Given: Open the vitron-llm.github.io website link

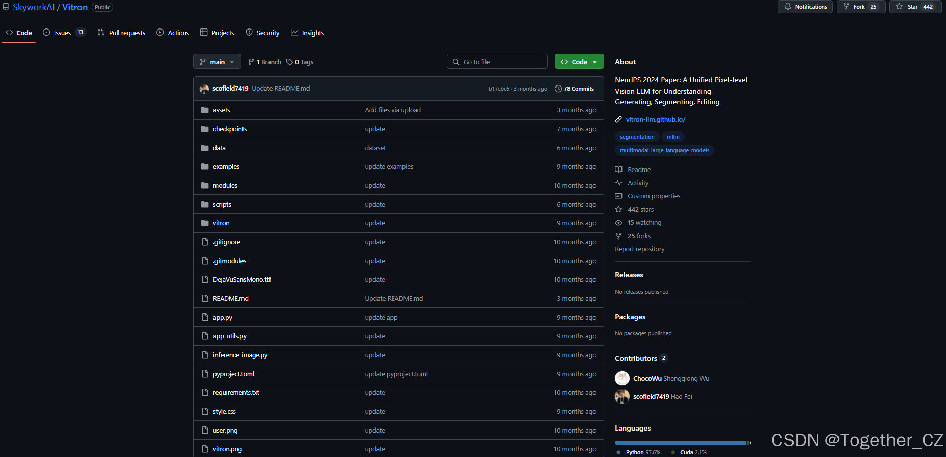Looking at the screenshot, I should coord(655,120).
